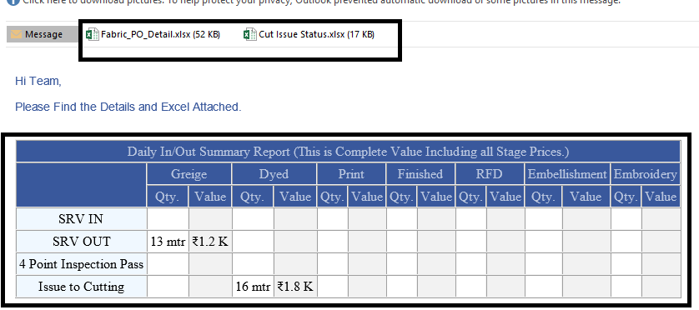Select the Embroidery column header
This screenshot has height=310, width=699.
click(x=646, y=173)
